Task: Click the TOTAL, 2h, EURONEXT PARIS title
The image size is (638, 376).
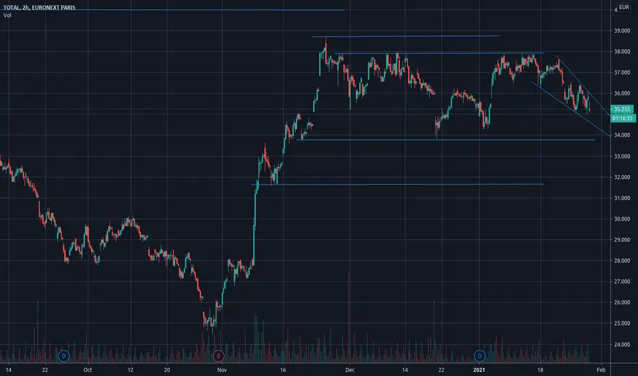Action: 39,8
